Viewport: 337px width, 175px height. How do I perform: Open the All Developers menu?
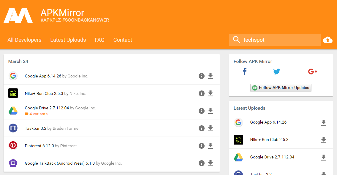tap(25, 40)
